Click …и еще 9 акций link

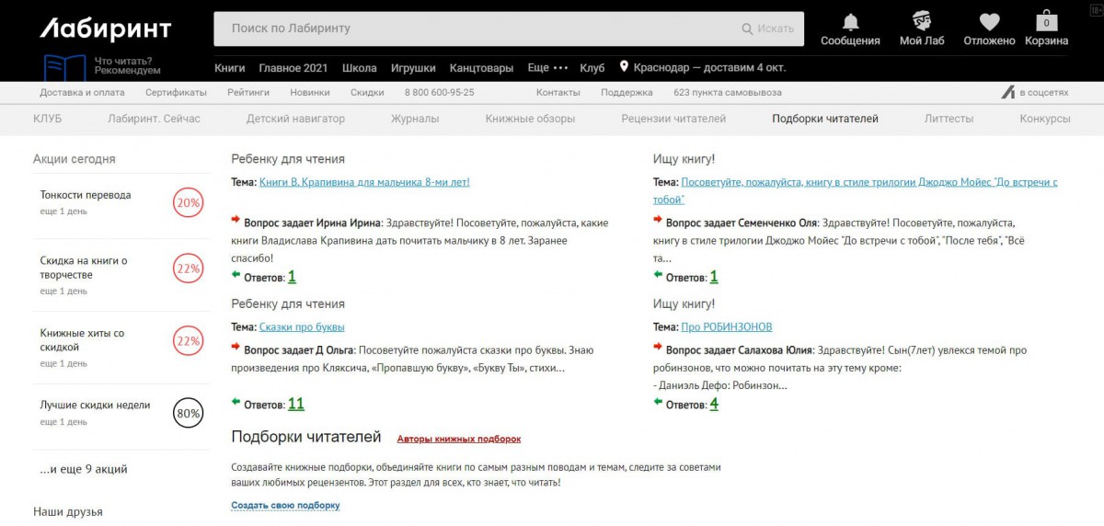click(x=84, y=469)
